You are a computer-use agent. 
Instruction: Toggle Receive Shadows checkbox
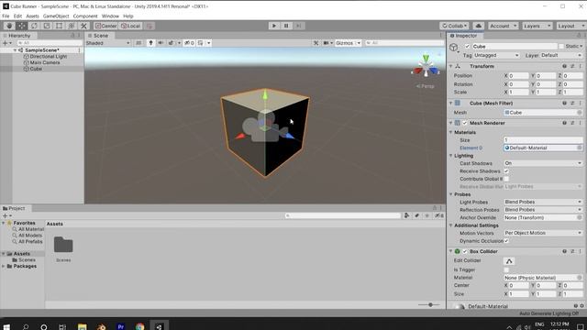[506, 171]
